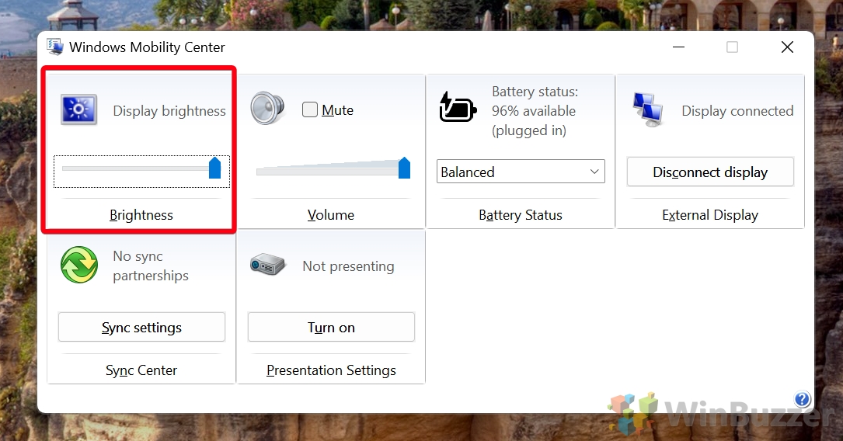Click the Battery Status label
Viewport: 843px width, 441px height.
coord(521,215)
